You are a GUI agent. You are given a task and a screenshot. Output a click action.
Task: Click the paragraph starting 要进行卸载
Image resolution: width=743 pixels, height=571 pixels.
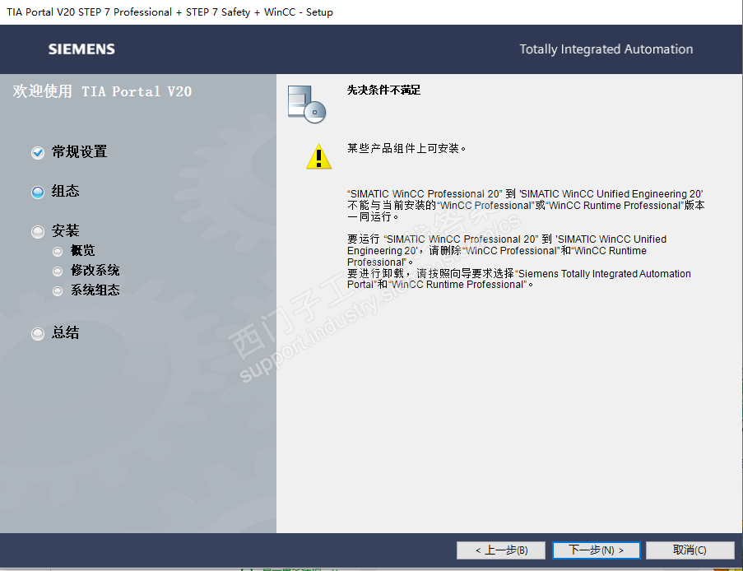519,279
